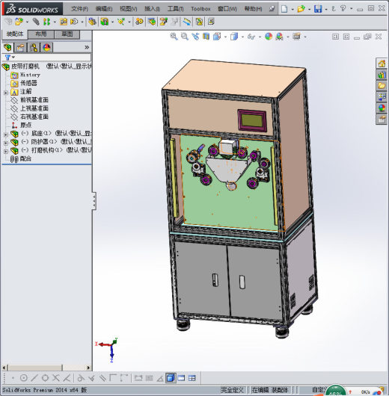Open the Section View tool
This screenshot has width=389, height=396.
pyautogui.click(x=206, y=37)
